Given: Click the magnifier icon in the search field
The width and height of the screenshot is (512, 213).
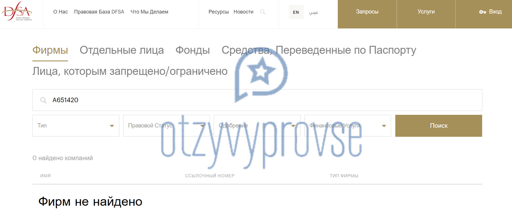Looking at the screenshot, I should pyautogui.click(x=43, y=100).
